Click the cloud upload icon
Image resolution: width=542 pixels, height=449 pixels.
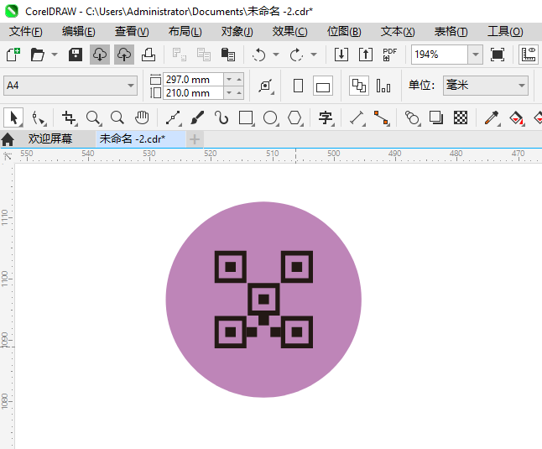(x=124, y=55)
